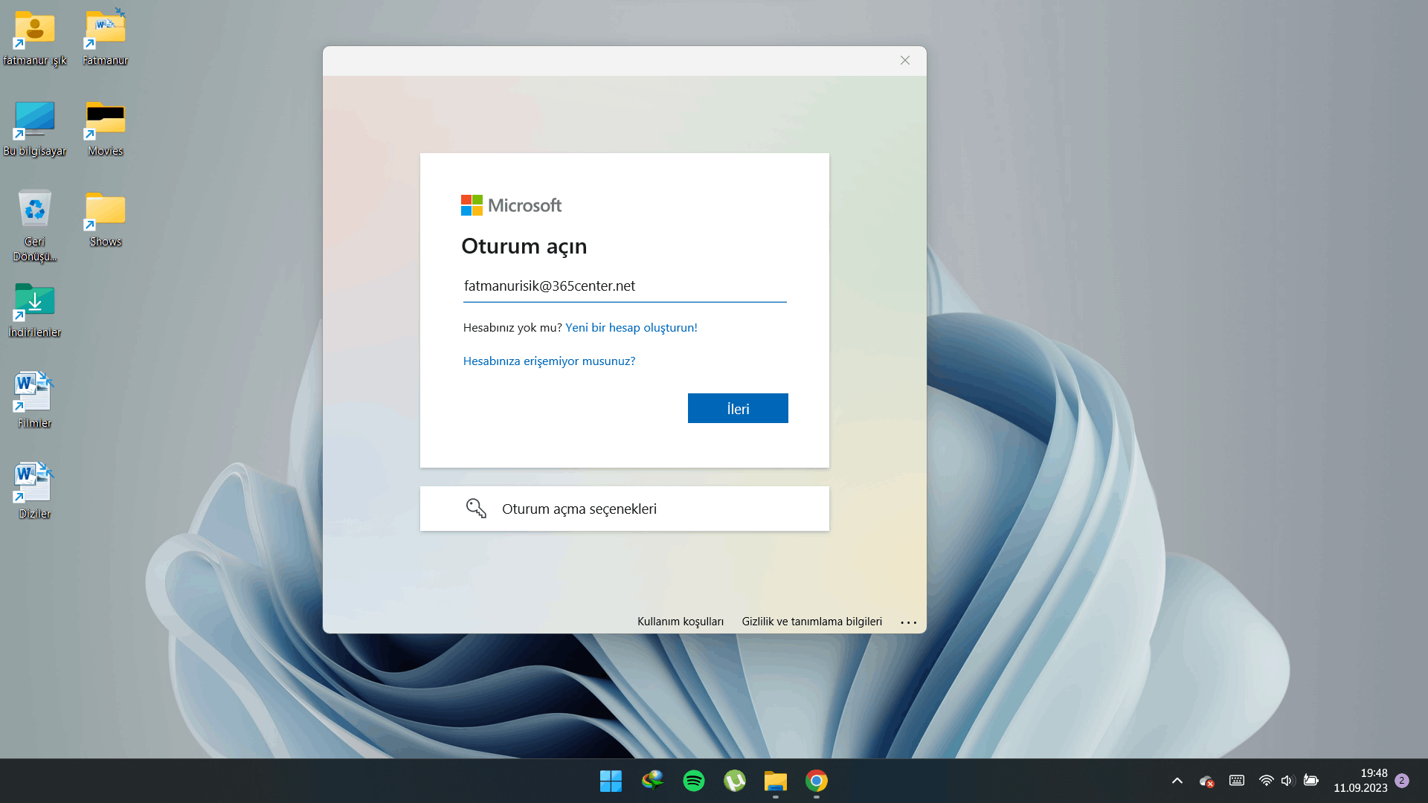Open Internet Download Manager taskbar icon
1428x803 pixels.
point(652,781)
